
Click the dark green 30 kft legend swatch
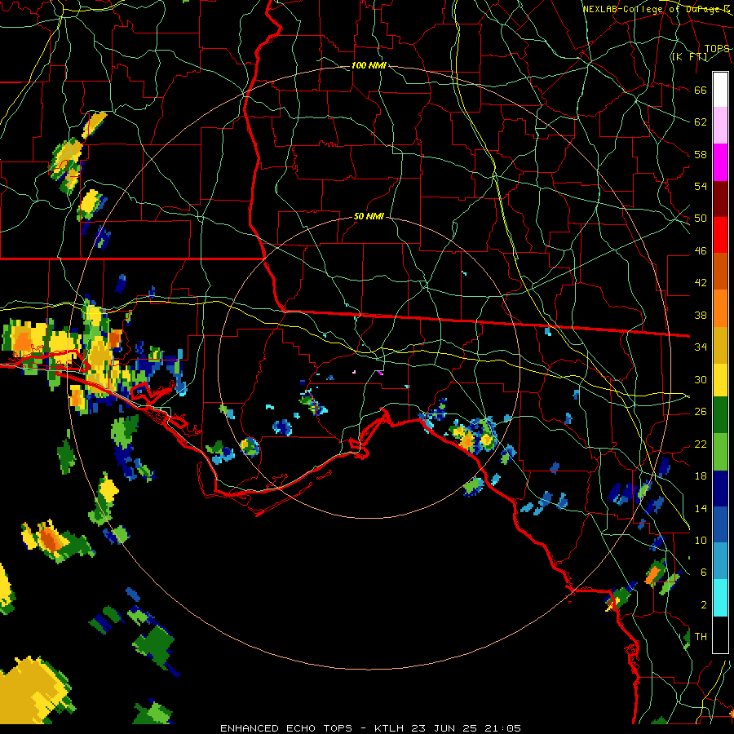[x=720, y=415]
